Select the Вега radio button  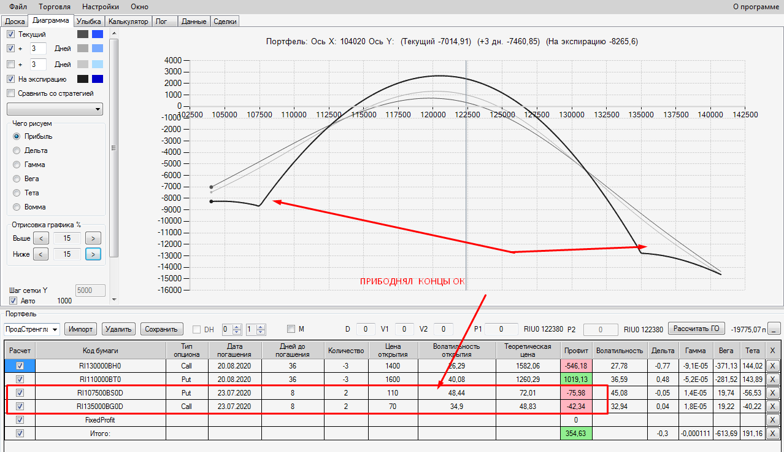pos(17,179)
